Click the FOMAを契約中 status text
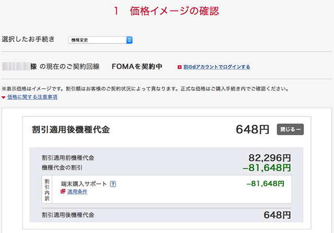Screen dimensions: 334x233 (137, 67)
